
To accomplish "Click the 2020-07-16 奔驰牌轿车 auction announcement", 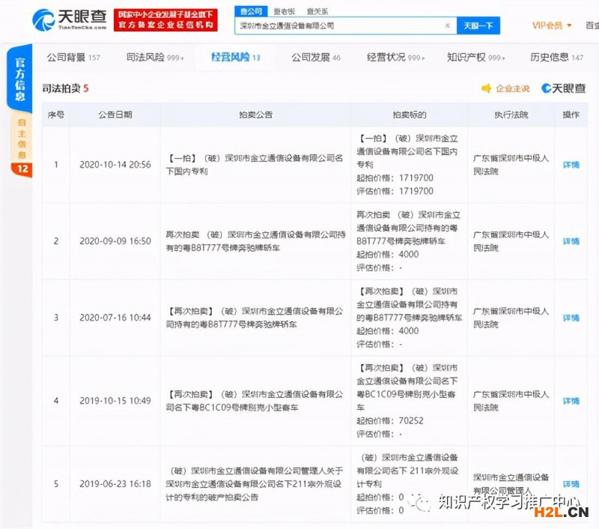I will 255,318.
